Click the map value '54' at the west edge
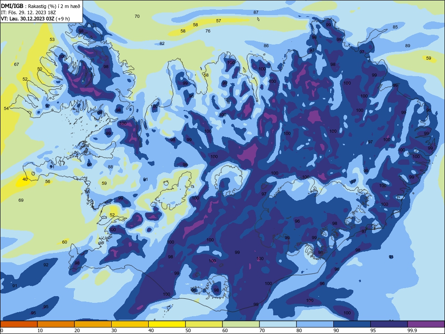This screenshot has height=334, width=445. [6, 109]
